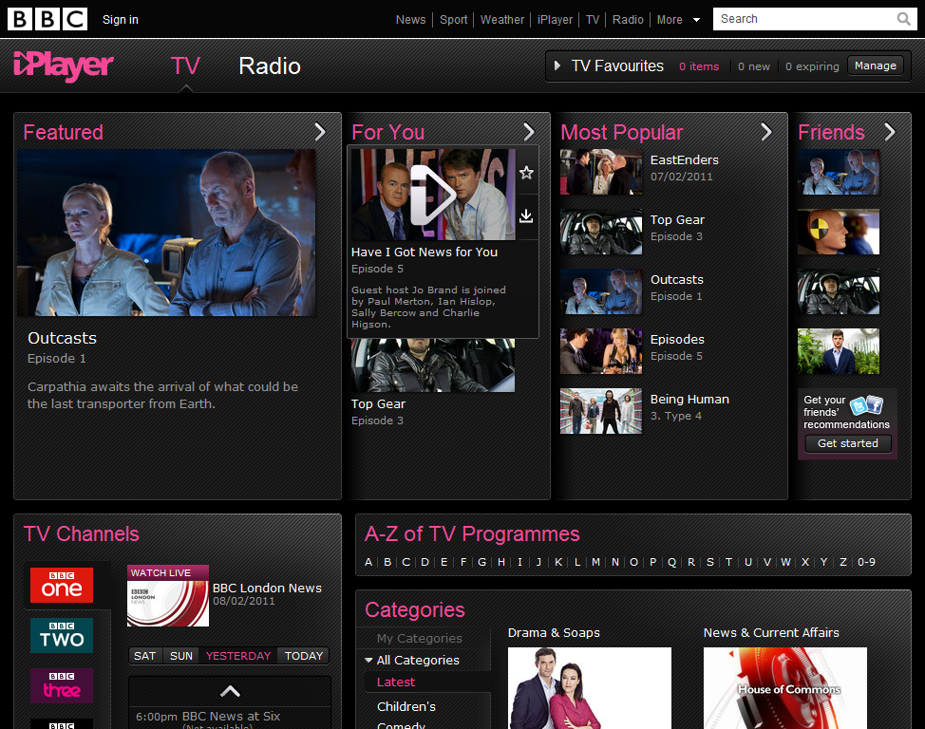Select letter A in the A-Z list
This screenshot has height=729, width=925.
pyautogui.click(x=368, y=562)
